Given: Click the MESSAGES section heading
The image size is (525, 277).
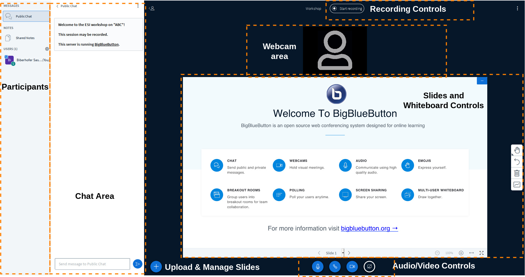Looking at the screenshot, I should 11,6.
